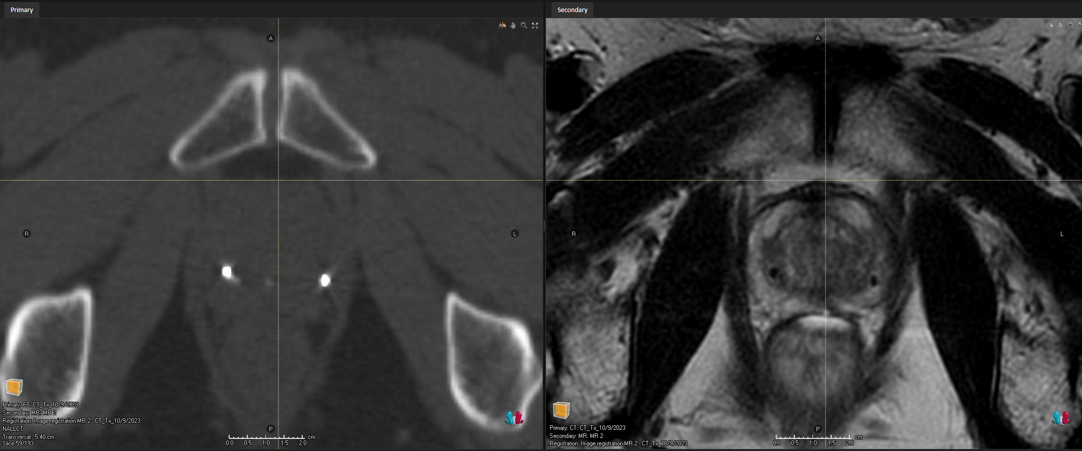Screen dimensions: 1082x451
Task: Open window level tool in Secondary view
Action: [1049, 25]
